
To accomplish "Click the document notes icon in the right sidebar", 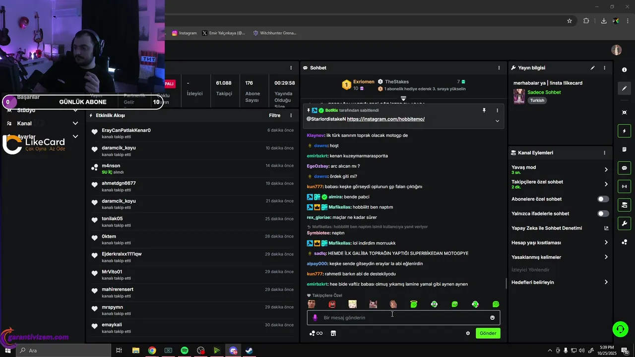I will pyautogui.click(x=625, y=149).
